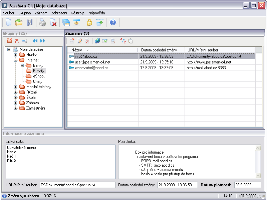Print using the printer toolbar icon

[x=43, y=23]
